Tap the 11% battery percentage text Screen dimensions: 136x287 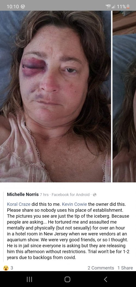(122, 7)
